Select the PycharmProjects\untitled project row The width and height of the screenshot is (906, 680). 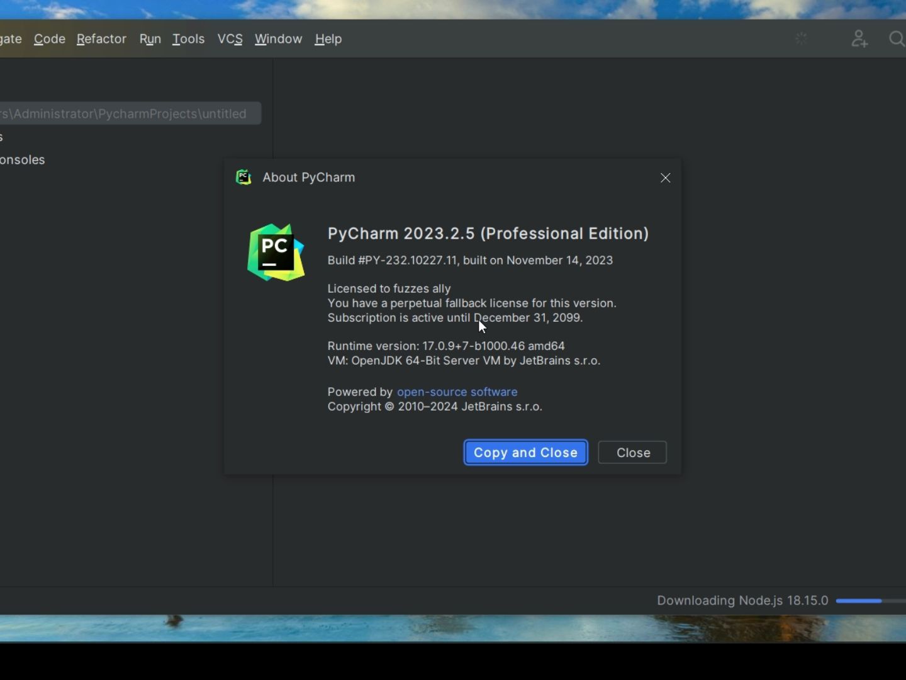click(x=130, y=113)
